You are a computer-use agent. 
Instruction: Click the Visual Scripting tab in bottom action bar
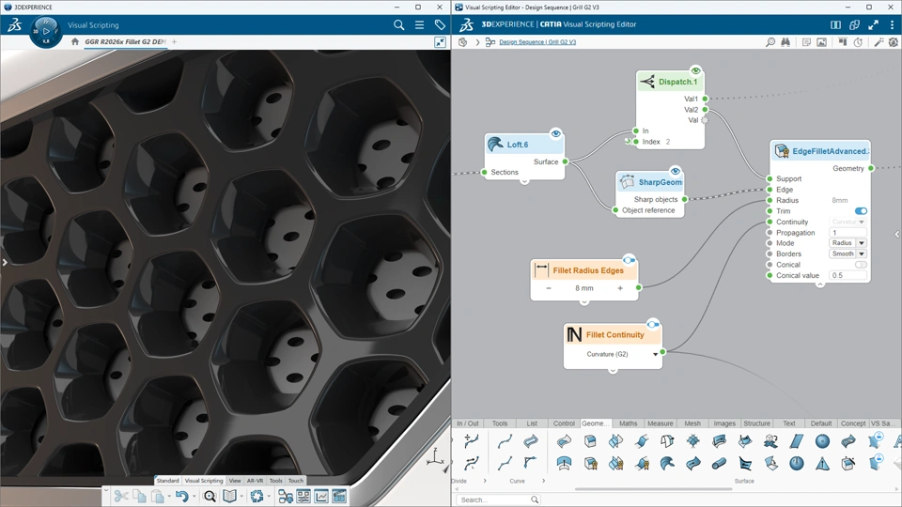pos(204,481)
